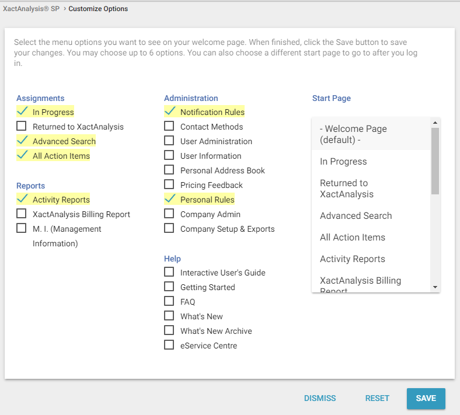Screen dimensions: 460x415
Task: Select Welcome Page (default) start page
Action: 353,134
